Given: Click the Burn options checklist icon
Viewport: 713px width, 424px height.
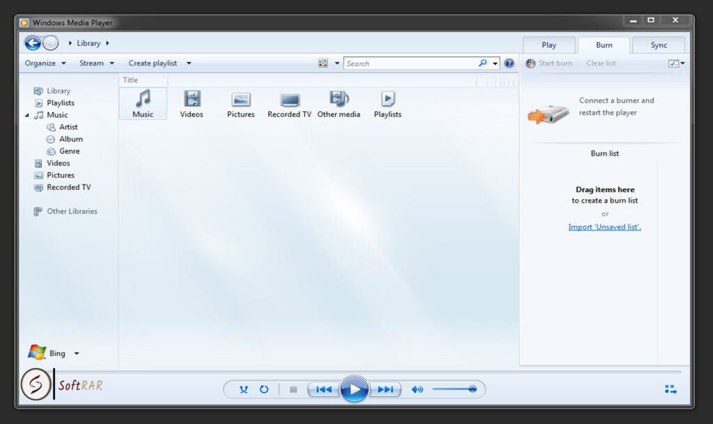Looking at the screenshot, I should (x=673, y=63).
